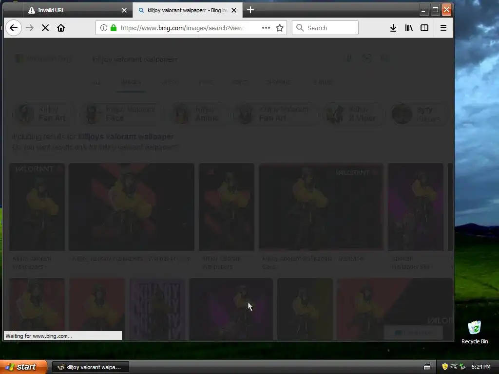Open the Recycle Bin desktop icon
The image size is (499, 374).
coord(475,332)
